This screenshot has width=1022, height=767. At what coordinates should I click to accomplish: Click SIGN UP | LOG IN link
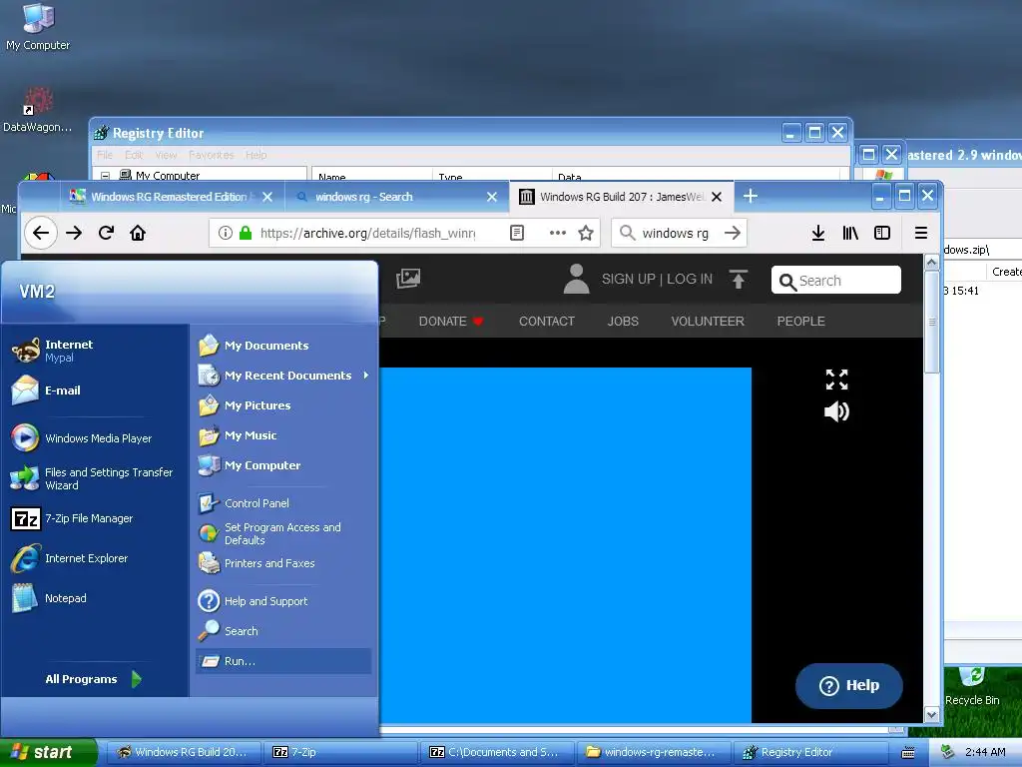657,280
